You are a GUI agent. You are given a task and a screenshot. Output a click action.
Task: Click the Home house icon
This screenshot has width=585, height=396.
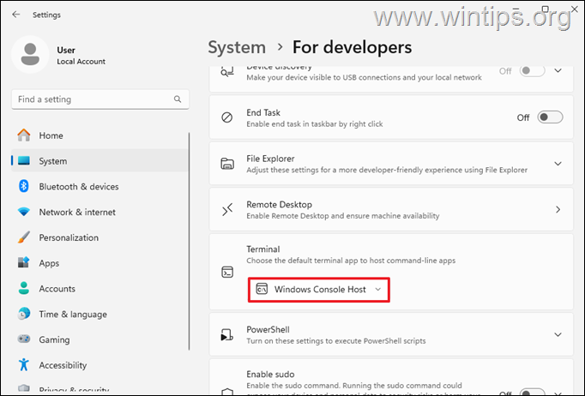24,135
